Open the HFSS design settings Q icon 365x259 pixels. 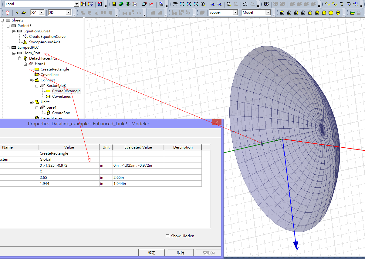pos(100,4)
